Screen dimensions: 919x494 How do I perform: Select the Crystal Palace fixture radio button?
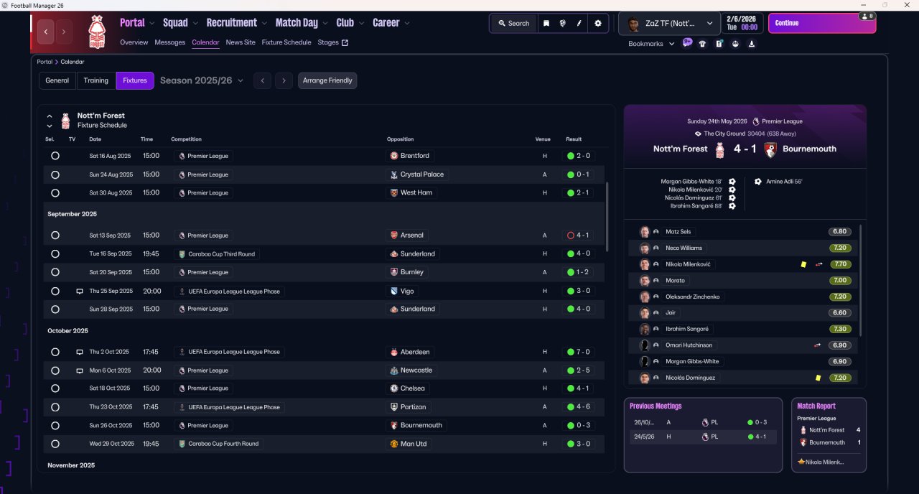[x=55, y=174]
